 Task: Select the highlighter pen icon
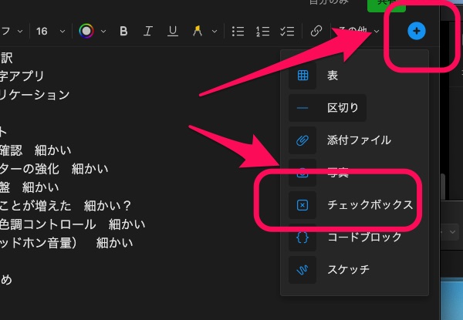[198, 32]
